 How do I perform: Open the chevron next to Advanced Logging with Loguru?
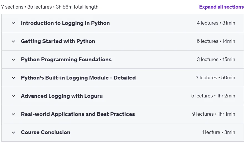[x=13, y=96]
